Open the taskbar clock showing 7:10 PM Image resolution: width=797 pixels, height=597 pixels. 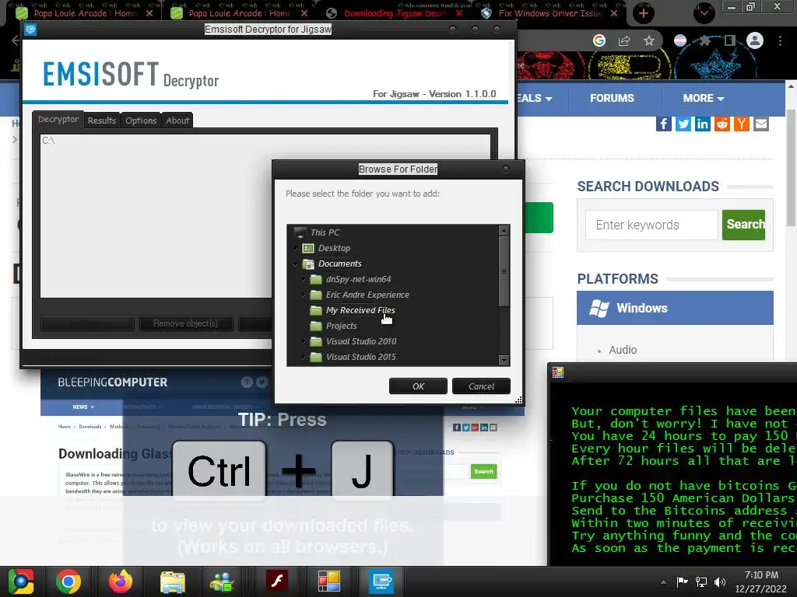(760, 581)
